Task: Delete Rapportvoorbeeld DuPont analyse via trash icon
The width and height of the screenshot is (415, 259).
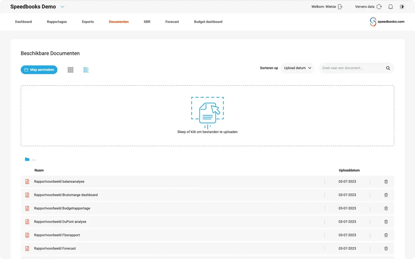Action: point(386,222)
